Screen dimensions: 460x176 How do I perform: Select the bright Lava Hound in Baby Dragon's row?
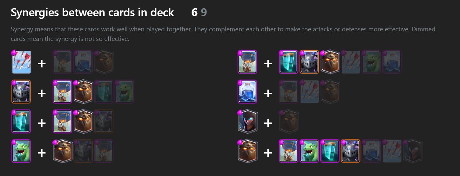click(x=62, y=151)
